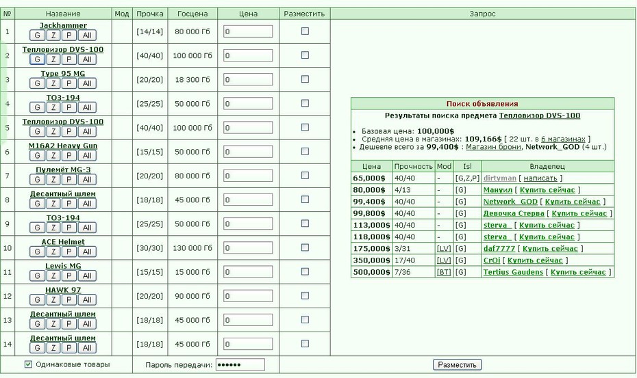The image size is (637, 378).
Task: Click Купить сейчас for Девочка Стерва offer
Action: (x=579, y=213)
